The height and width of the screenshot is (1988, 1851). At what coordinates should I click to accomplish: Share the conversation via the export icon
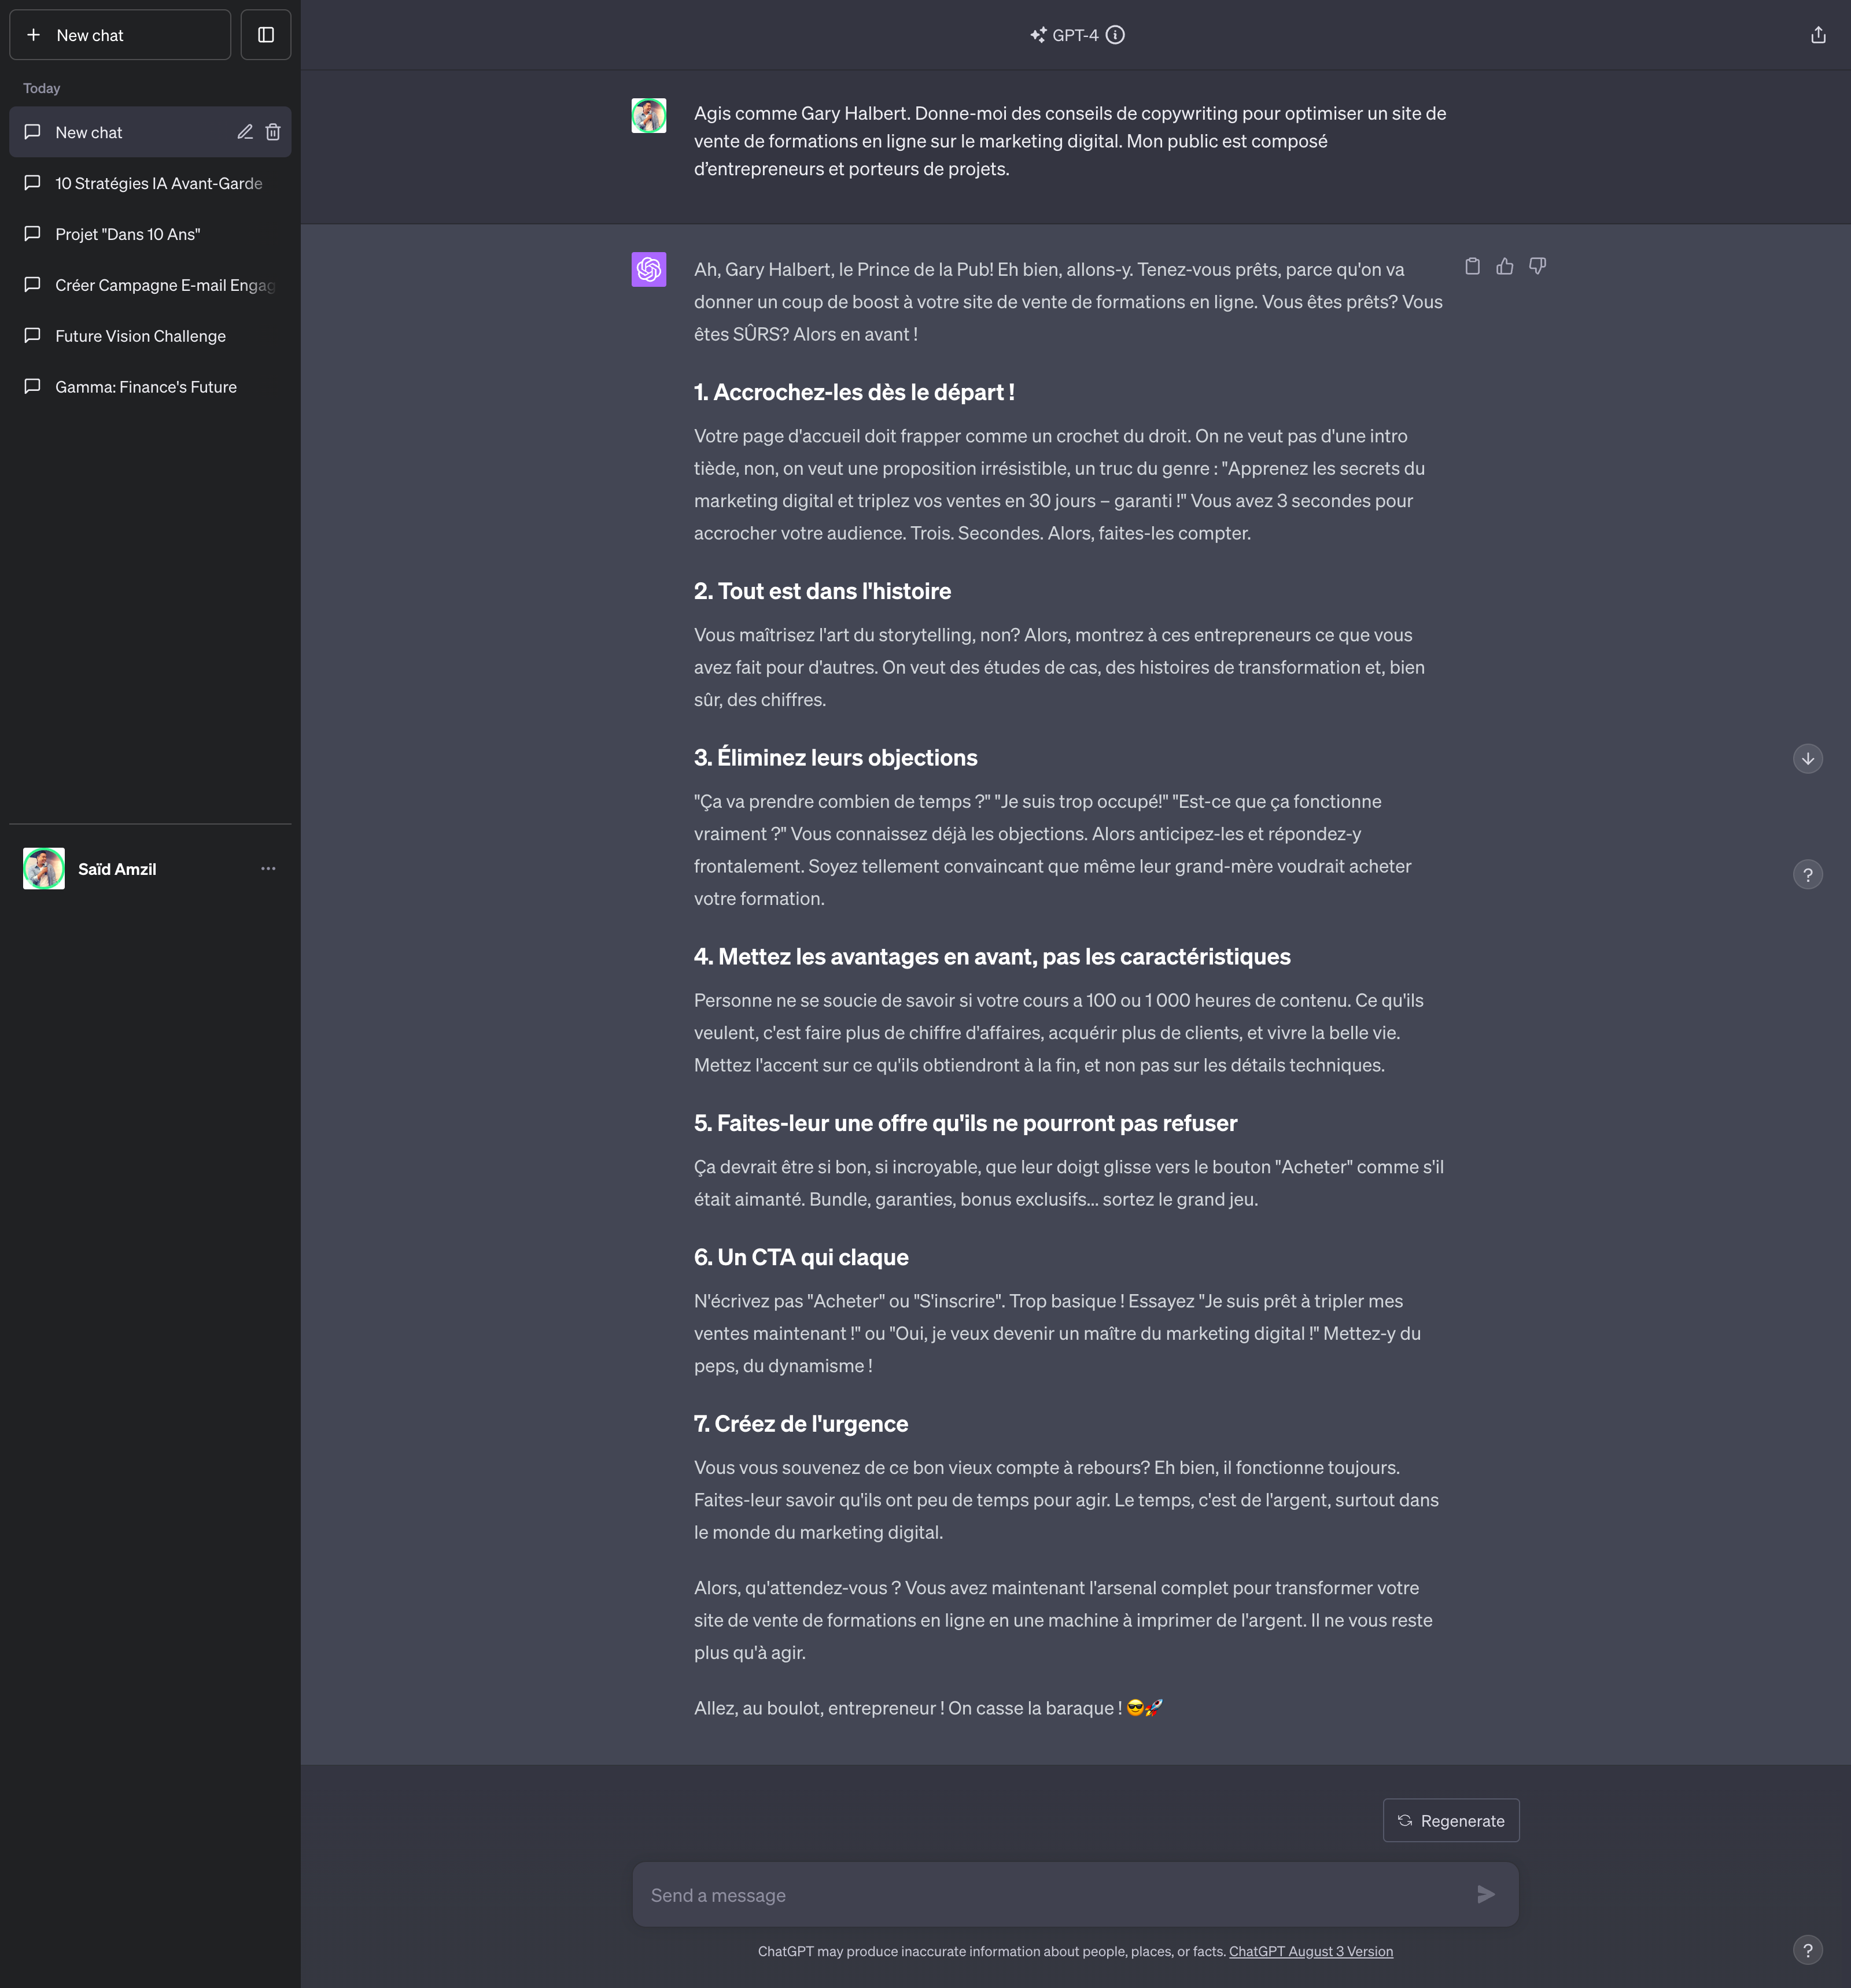click(1818, 34)
